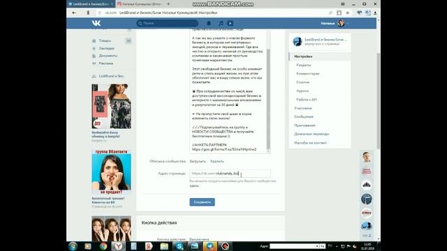Open Ссылки in the settings menu

tap(302, 82)
